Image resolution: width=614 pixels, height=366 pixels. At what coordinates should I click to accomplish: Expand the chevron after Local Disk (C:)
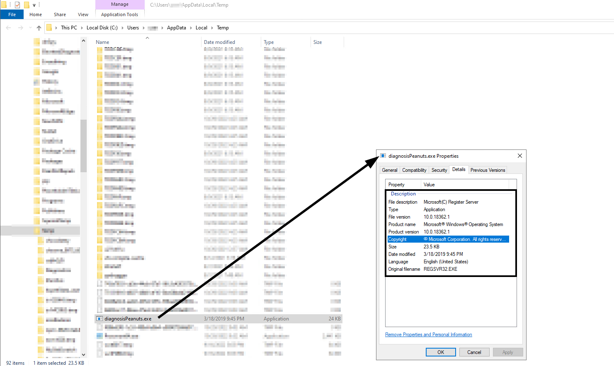(x=122, y=28)
